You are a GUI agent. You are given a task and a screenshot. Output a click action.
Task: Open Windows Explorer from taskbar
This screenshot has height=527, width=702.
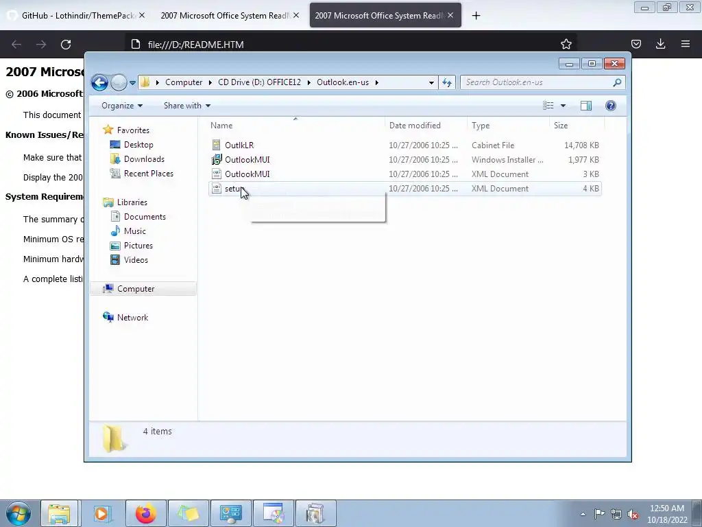(x=59, y=513)
